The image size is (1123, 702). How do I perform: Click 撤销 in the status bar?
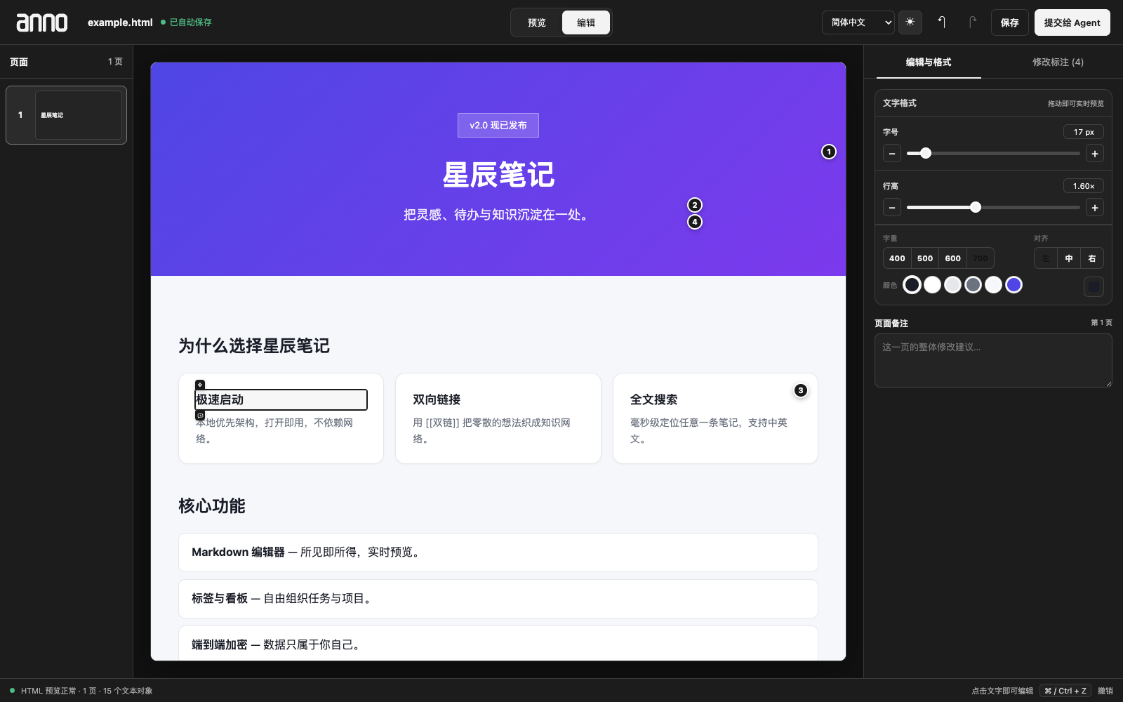tap(1105, 691)
